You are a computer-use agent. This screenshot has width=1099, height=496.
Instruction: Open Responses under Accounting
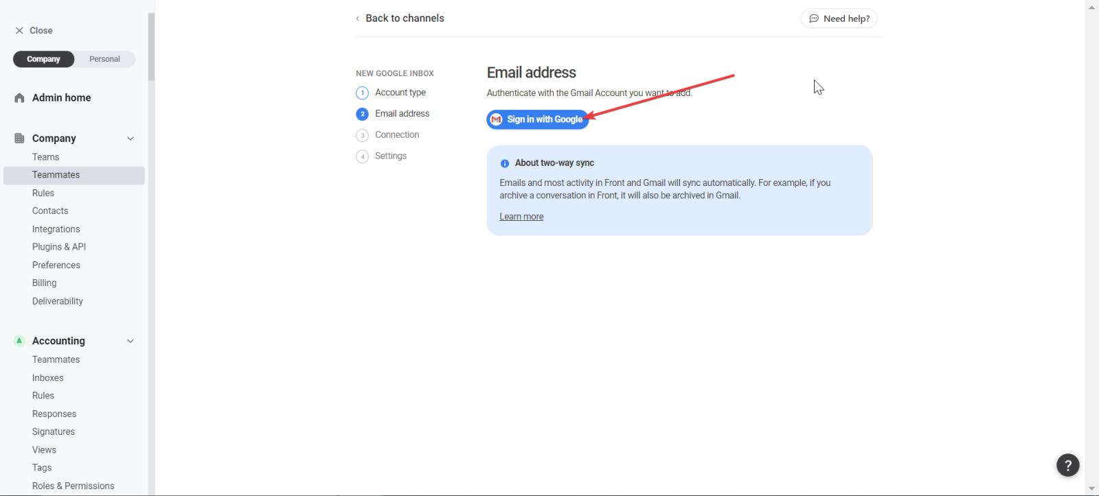tap(54, 414)
